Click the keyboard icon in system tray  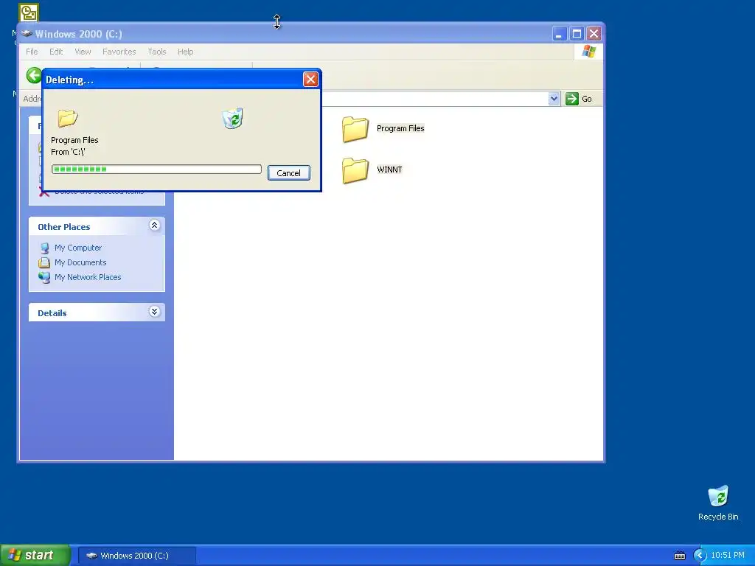pos(679,556)
